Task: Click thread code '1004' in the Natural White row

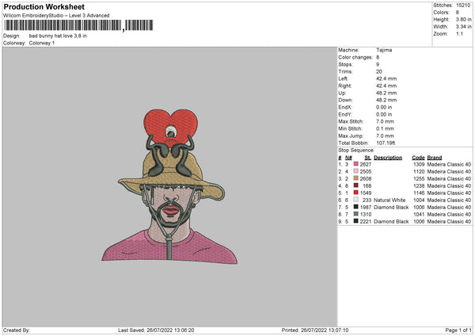Action: click(419, 200)
